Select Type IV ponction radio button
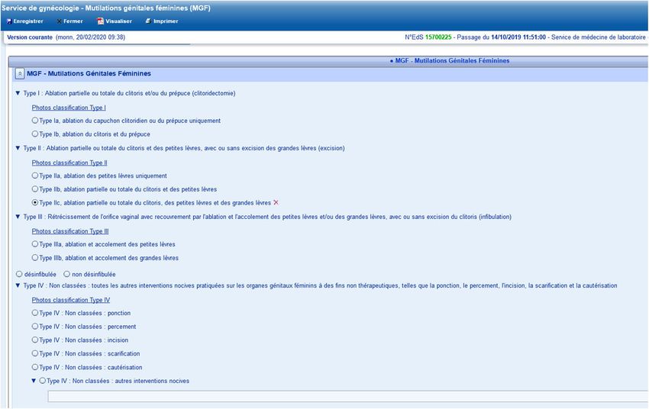 click(35, 313)
